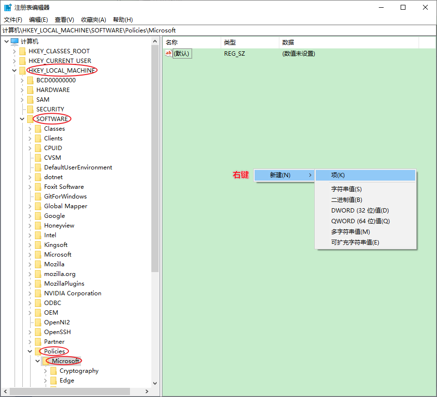This screenshot has width=437, height=397.
Task: Choose DWORD (32 位)值(D) option
Action: point(365,211)
